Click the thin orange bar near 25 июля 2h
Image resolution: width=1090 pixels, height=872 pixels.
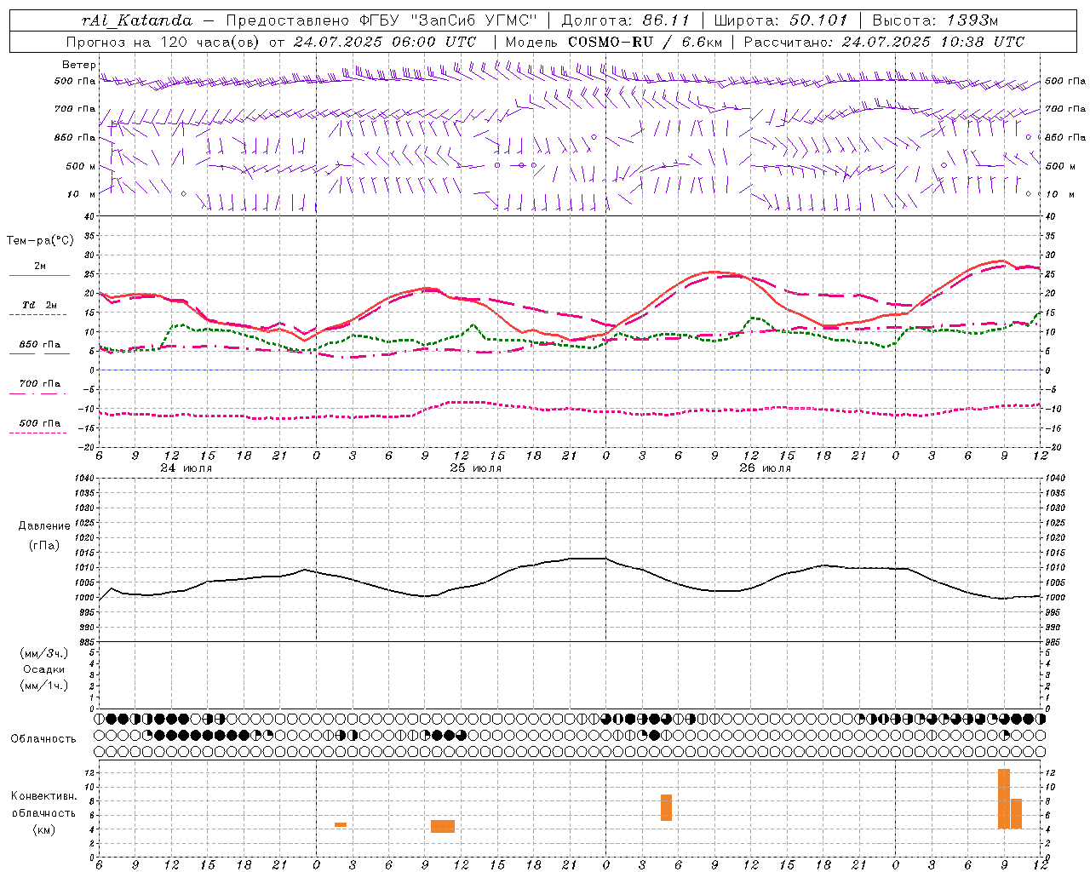[341, 824]
